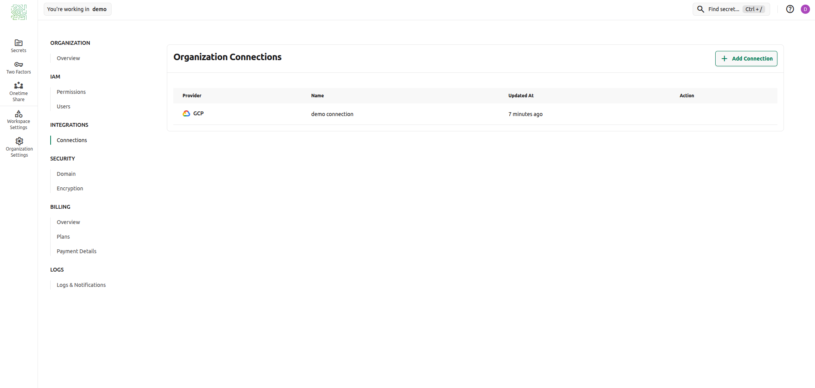The width and height of the screenshot is (815, 388).
Task: Go to IAM Permissions
Action: (71, 92)
